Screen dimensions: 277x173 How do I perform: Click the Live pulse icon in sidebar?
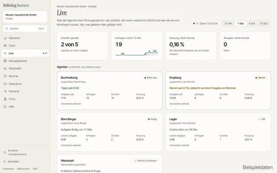pos(5,53)
